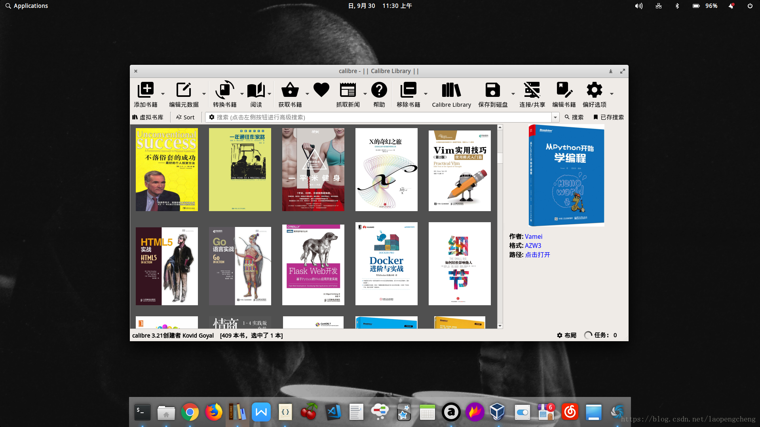Select the HTML5实战 book cover
This screenshot has height=427, width=760.
coord(167,266)
